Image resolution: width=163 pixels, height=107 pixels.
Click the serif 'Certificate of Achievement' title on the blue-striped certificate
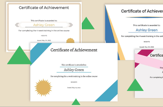[x=74, y=50]
